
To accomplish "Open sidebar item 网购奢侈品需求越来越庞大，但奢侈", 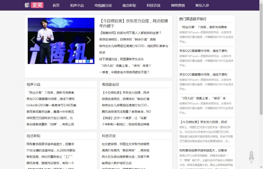I will pyautogui.click(x=203, y=150).
